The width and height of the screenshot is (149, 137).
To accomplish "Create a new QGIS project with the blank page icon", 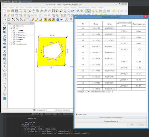I will [x=5, y=11].
